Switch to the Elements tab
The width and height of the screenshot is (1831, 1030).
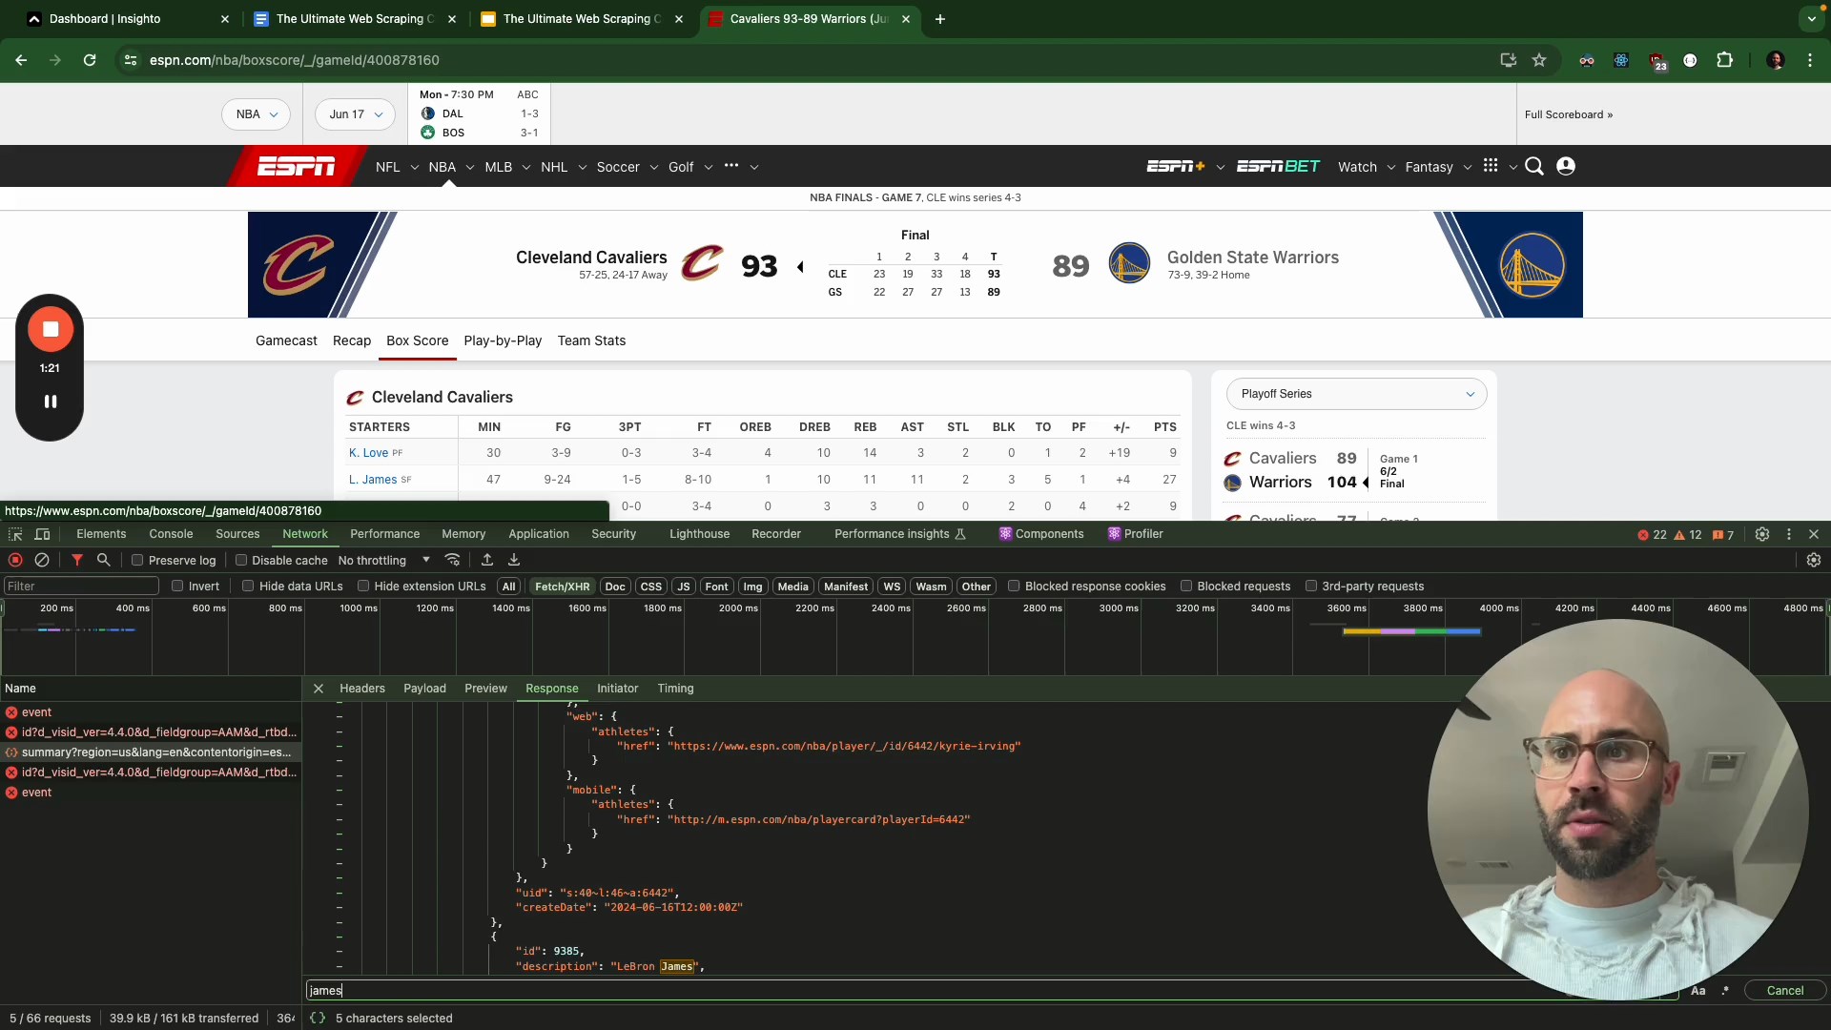click(101, 534)
